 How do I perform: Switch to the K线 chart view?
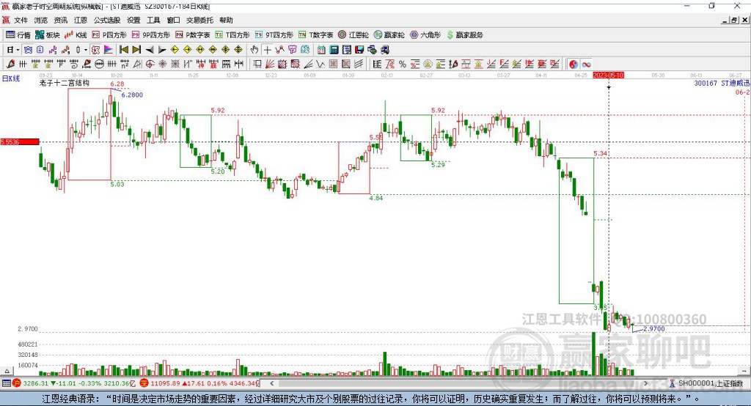pyautogui.click(x=76, y=35)
